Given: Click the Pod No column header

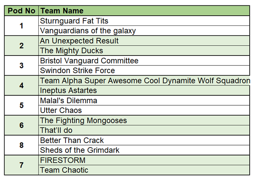Looking at the screenshot, I should [21, 11].
